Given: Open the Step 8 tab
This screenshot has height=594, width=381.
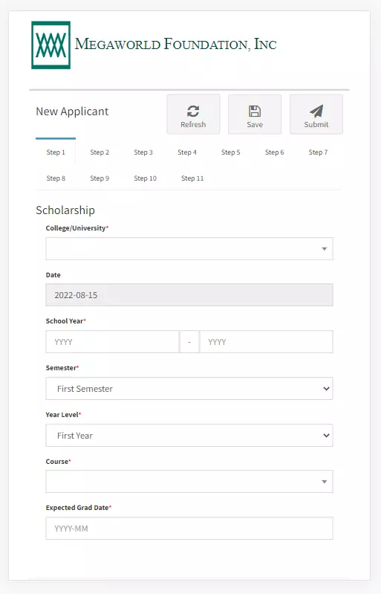Looking at the screenshot, I should (x=56, y=178).
